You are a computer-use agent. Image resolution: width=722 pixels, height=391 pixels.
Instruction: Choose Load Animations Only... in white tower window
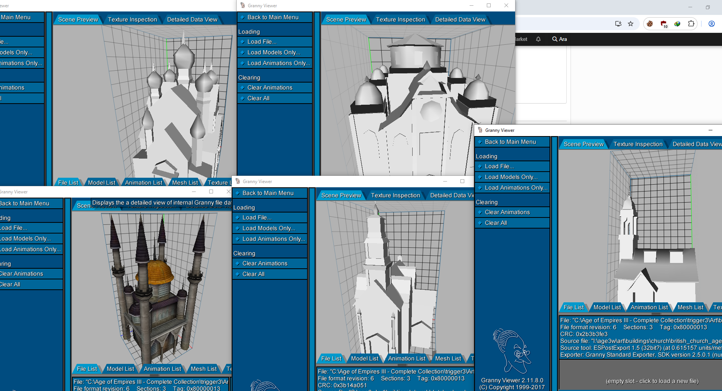point(270,239)
